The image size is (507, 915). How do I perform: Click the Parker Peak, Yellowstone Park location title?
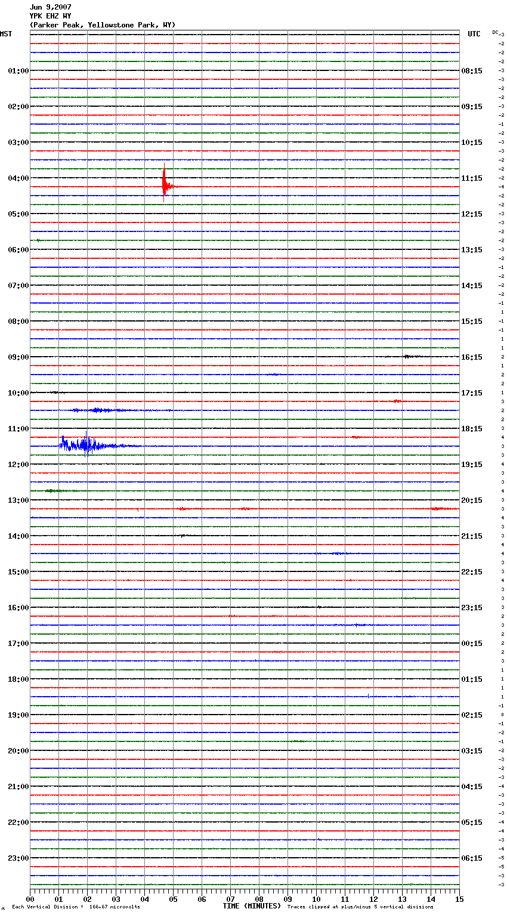coord(103,25)
